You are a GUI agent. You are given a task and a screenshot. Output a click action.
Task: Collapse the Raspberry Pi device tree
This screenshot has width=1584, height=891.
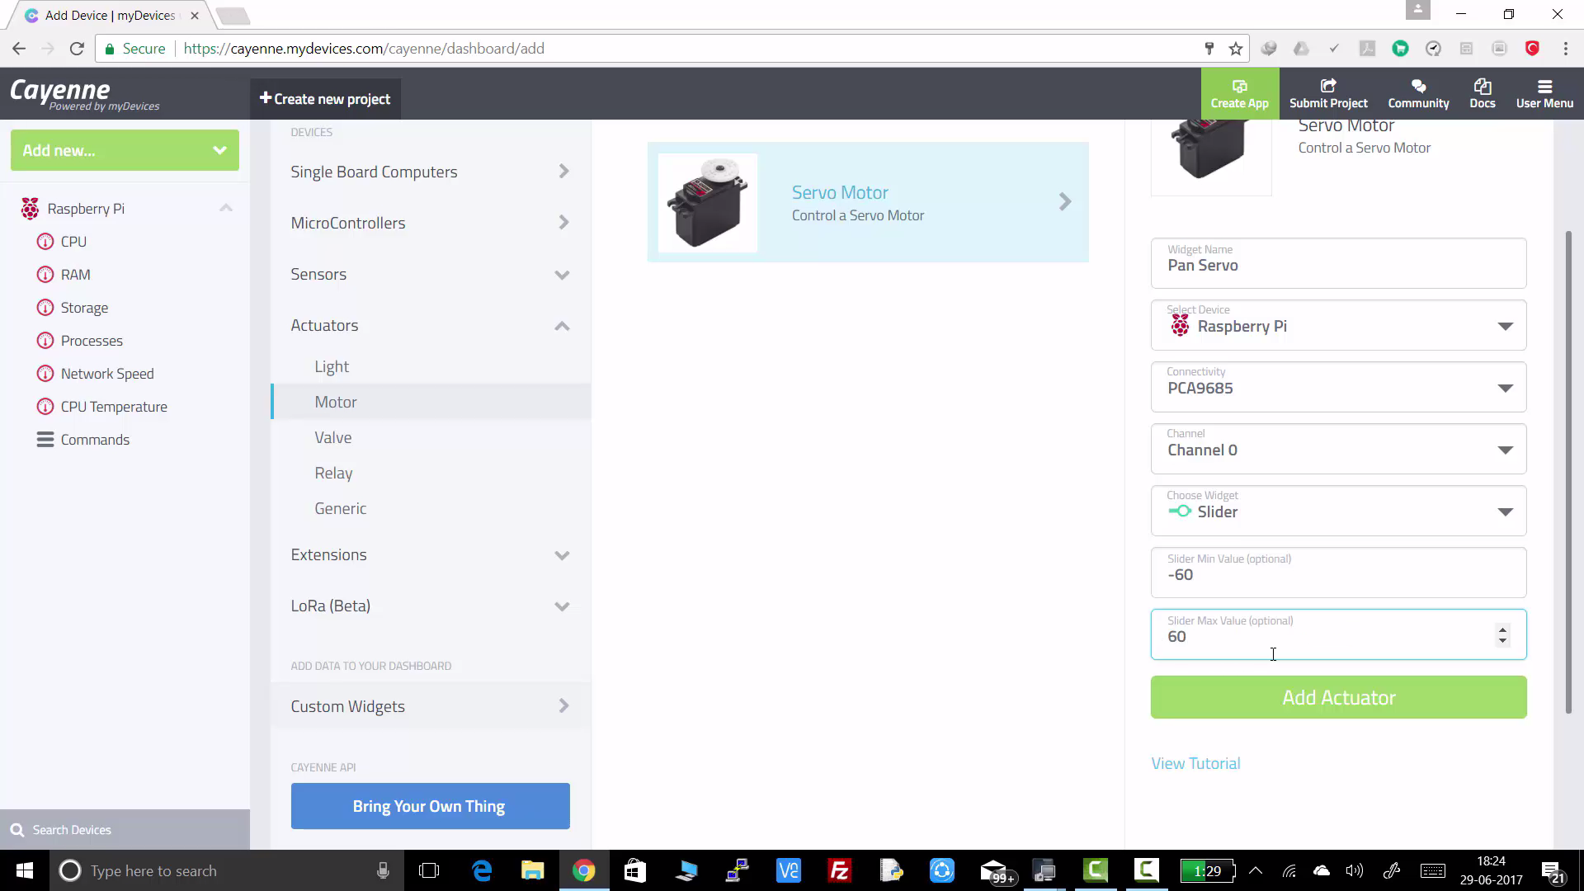[225, 209]
